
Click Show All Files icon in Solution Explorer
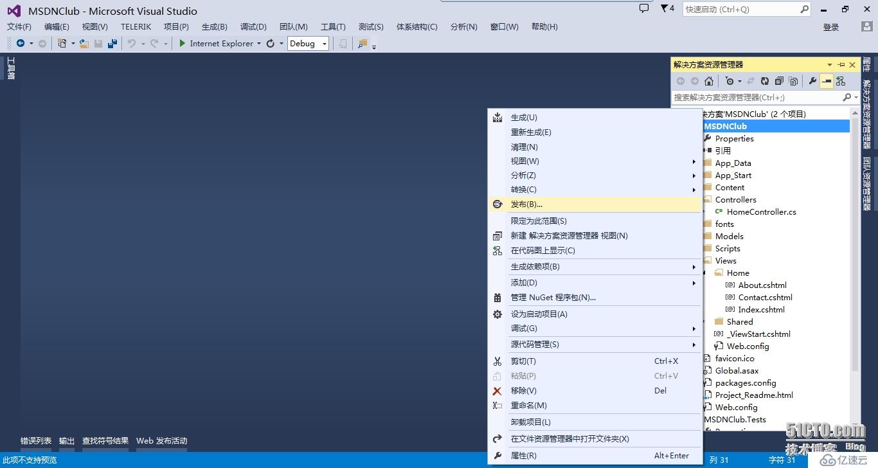click(x=793, y=81)
